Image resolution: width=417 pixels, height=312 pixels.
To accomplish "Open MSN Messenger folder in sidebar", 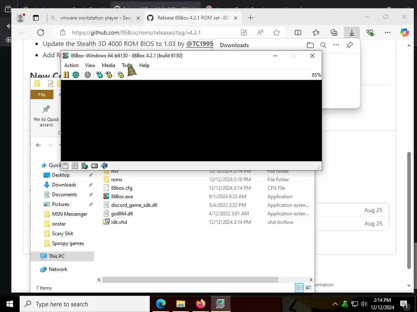I will pyautogui.click(x=69, y=214).
